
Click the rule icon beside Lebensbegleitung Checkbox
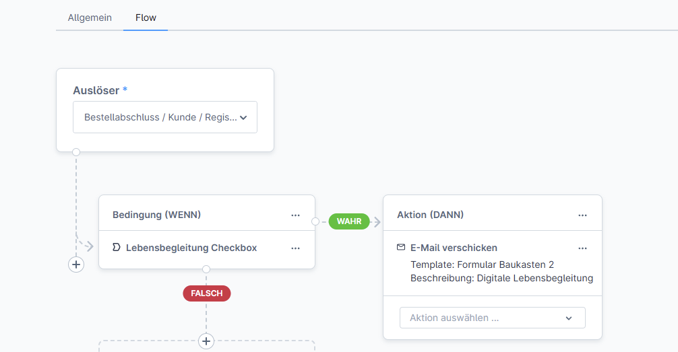[117, 248]
